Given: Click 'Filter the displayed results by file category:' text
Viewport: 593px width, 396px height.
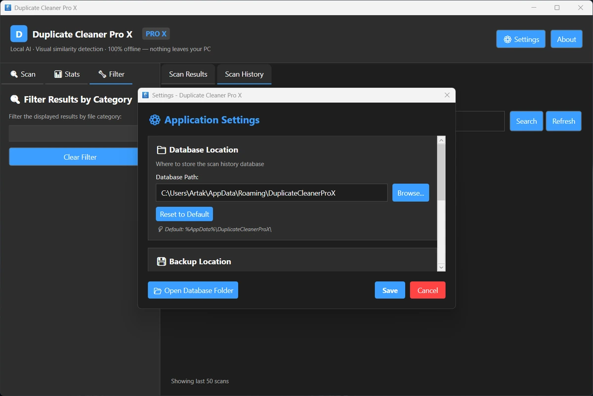Looking at the screenshot, I should (x=65, y=117).
